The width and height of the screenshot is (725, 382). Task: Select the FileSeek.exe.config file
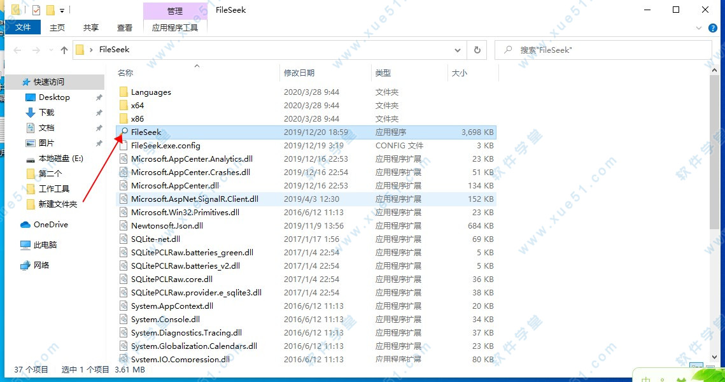coord(165,145)
